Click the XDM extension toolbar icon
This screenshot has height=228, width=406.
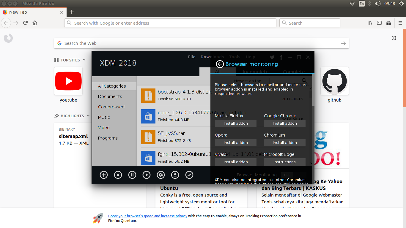coord(389,23)
